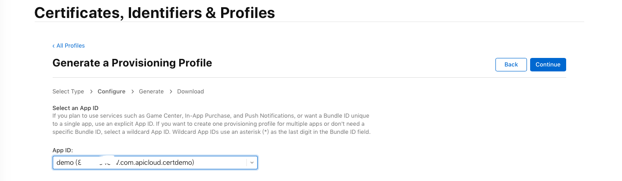This screenshot has height=181, width=622.
Task: Click the blue Continue button
Action: (x=548, y=65)
